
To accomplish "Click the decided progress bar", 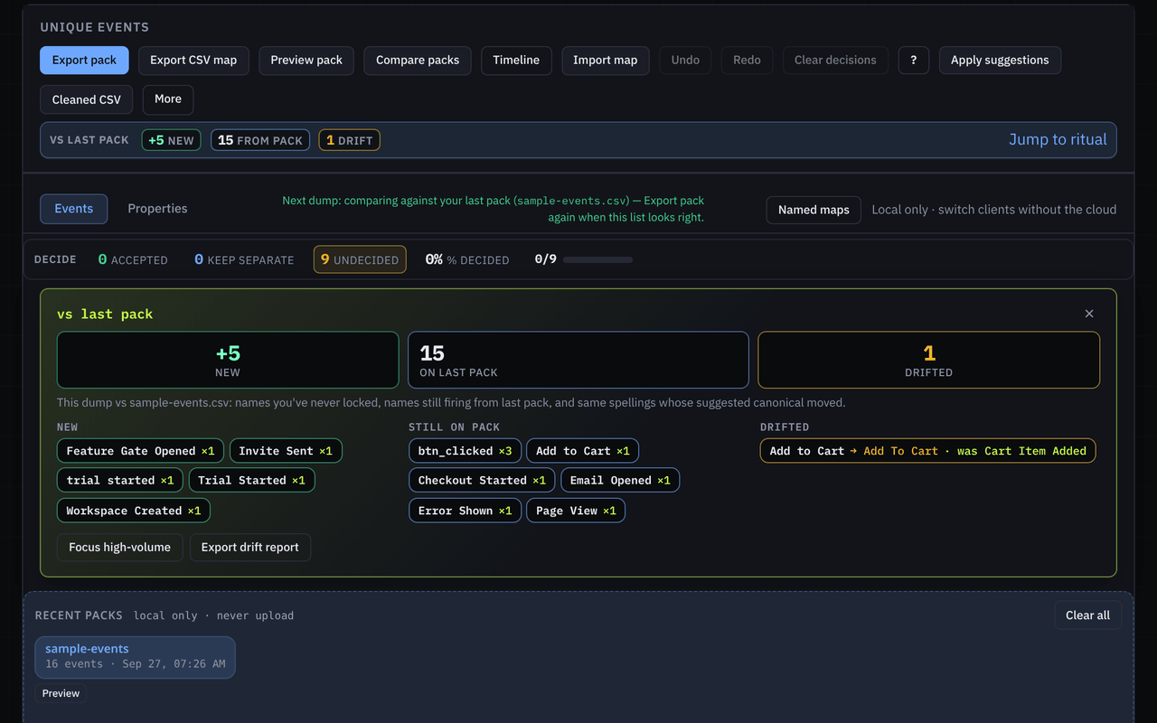I will 597,259.
